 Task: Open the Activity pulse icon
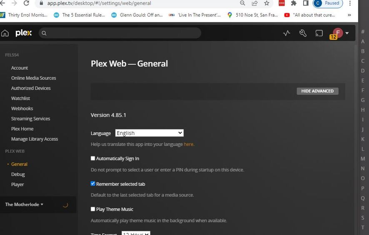[x=287, y=33]
